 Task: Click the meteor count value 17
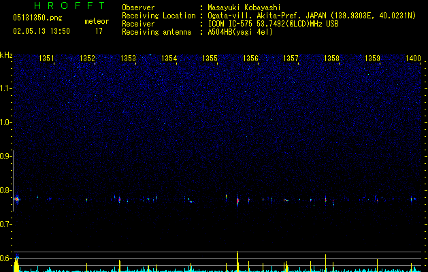click(x=99, y=31)
